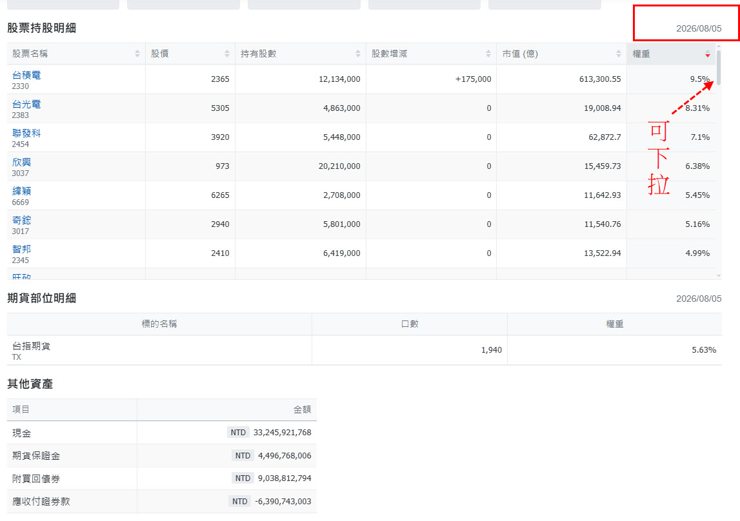Click scrollbar up arrow of holdings table
This screenshot has height=521, width=740.
(718, 46)
